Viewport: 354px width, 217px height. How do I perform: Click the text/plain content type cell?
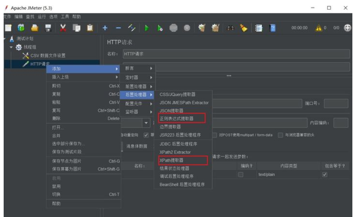[x=289, y=175]
